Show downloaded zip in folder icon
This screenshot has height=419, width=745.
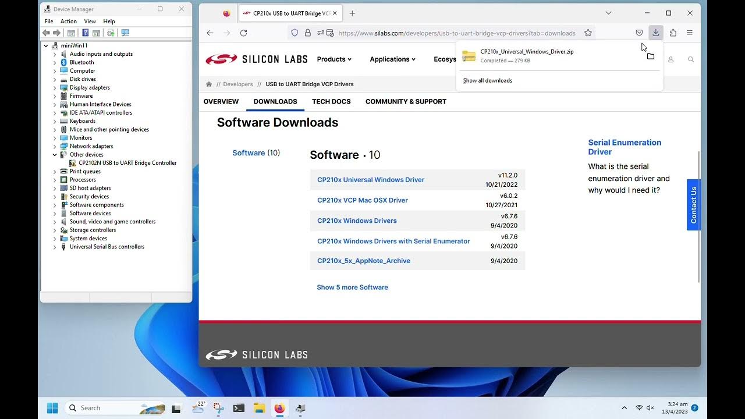[651, 56]
